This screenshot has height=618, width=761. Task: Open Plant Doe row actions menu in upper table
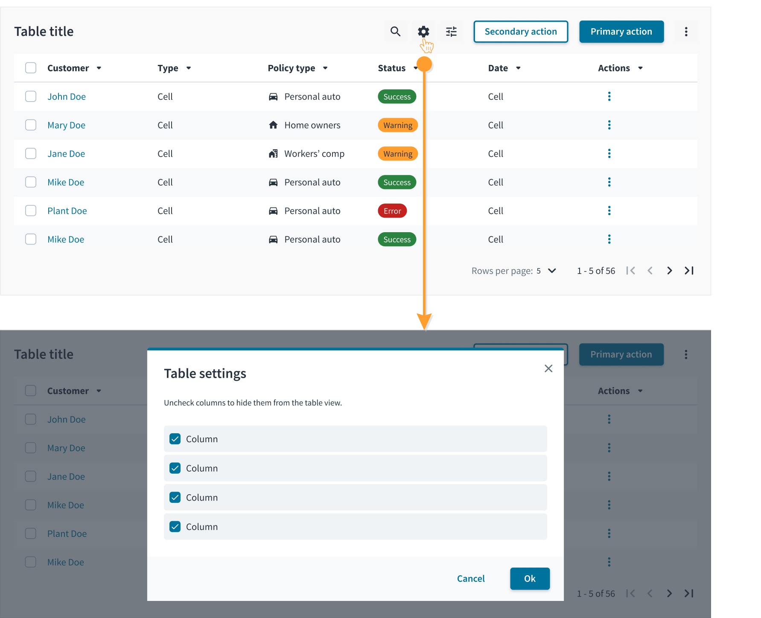609,211
